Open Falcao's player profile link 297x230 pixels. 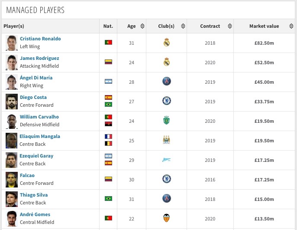[x=27, y=175]
